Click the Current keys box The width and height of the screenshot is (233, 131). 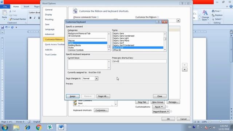[89, 65]
